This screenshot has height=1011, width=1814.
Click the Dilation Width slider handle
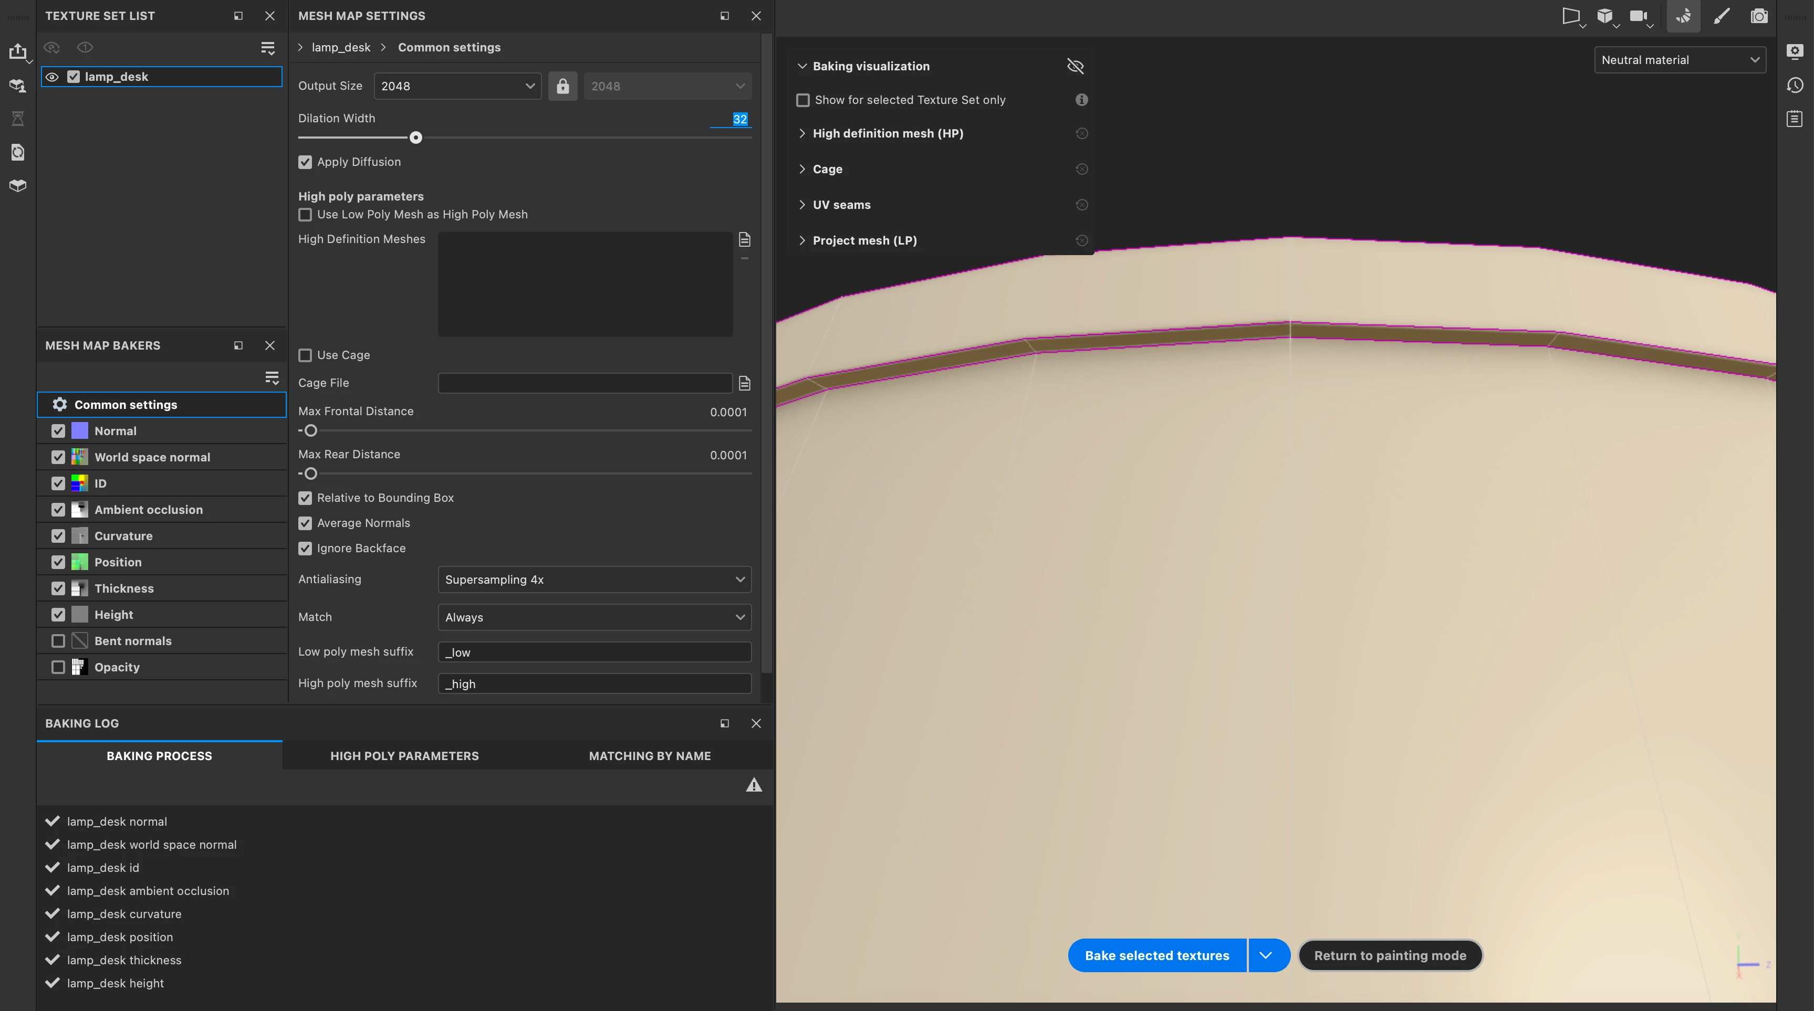click(415, 138)
